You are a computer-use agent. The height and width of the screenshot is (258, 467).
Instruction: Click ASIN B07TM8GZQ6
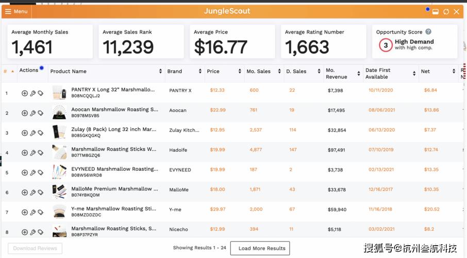86,155
